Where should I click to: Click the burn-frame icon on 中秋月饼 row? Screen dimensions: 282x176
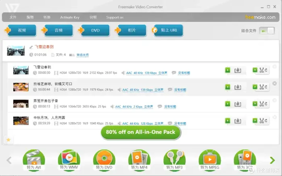click(238, 121)
